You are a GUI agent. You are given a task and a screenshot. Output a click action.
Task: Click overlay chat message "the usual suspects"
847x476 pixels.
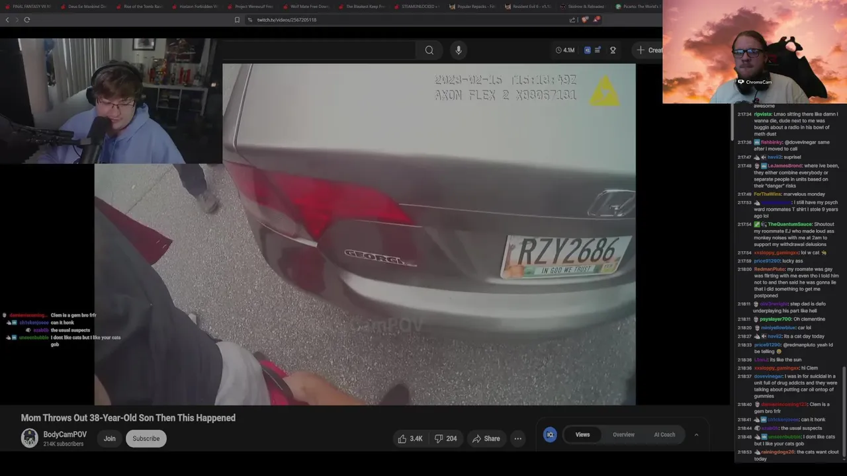pyautogui.click(x=70, y=330)
